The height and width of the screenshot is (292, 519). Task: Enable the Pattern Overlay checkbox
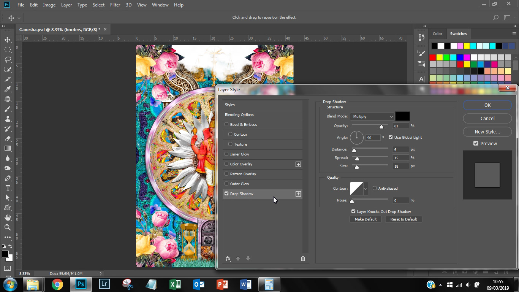click(226, 174)
